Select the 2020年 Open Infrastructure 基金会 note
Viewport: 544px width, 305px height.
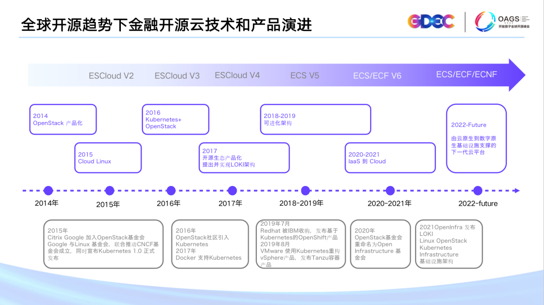coord(380,244)
